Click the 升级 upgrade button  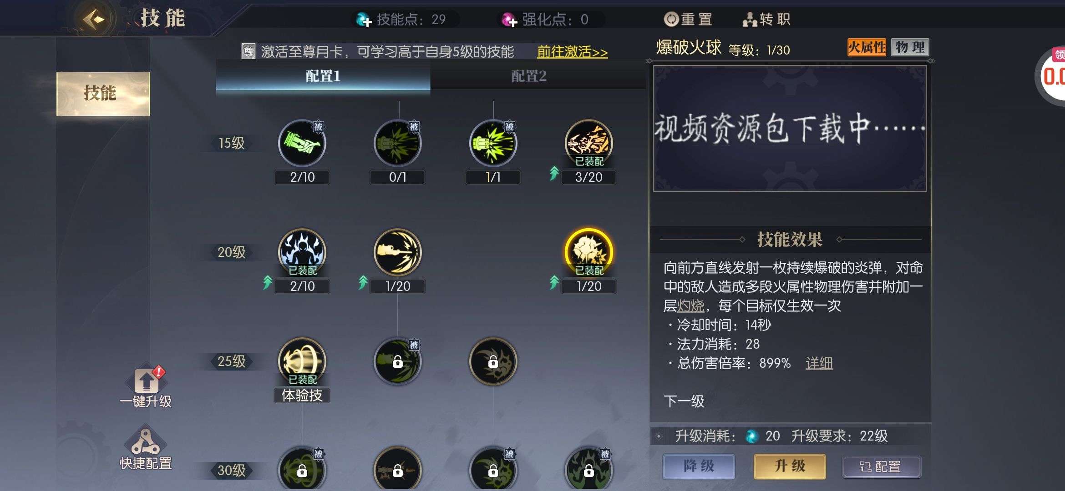click(790, 466)
